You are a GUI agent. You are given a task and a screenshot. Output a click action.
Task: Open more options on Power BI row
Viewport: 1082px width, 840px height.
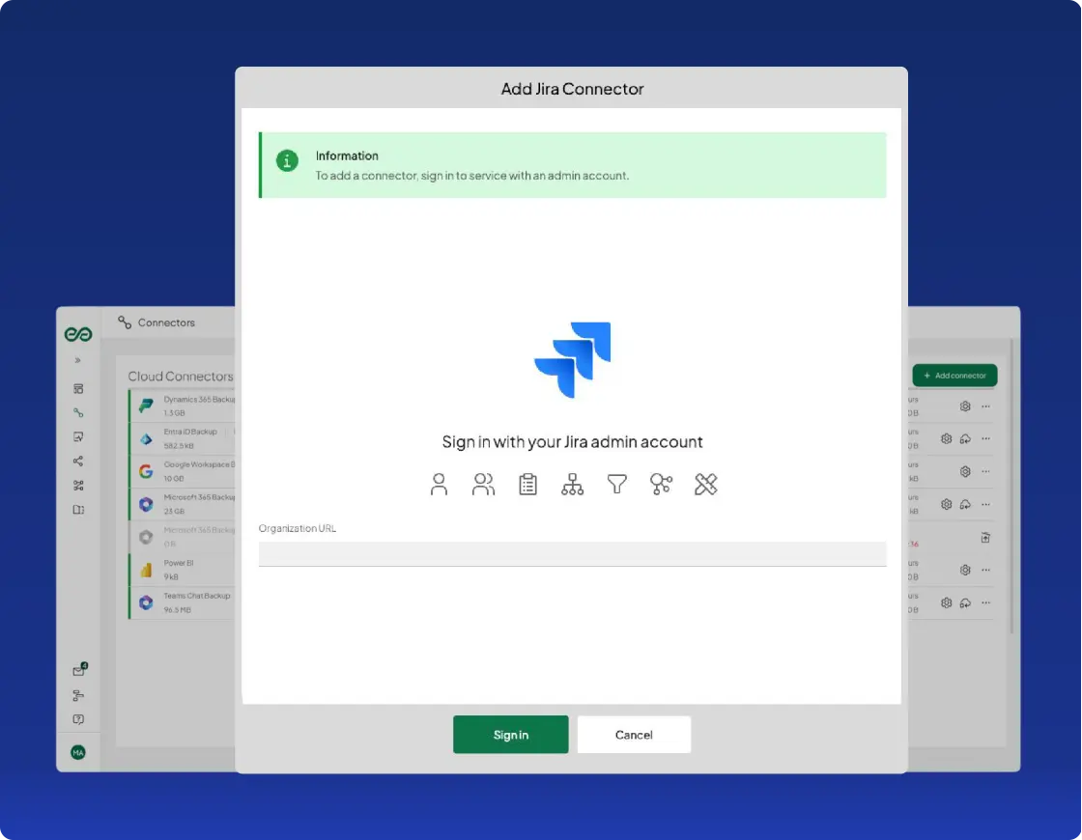click(x=985, y=570)
